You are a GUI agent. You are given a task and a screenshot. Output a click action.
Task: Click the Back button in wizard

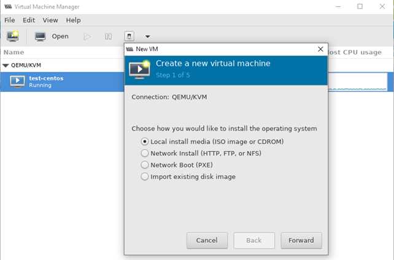point(254,240)
